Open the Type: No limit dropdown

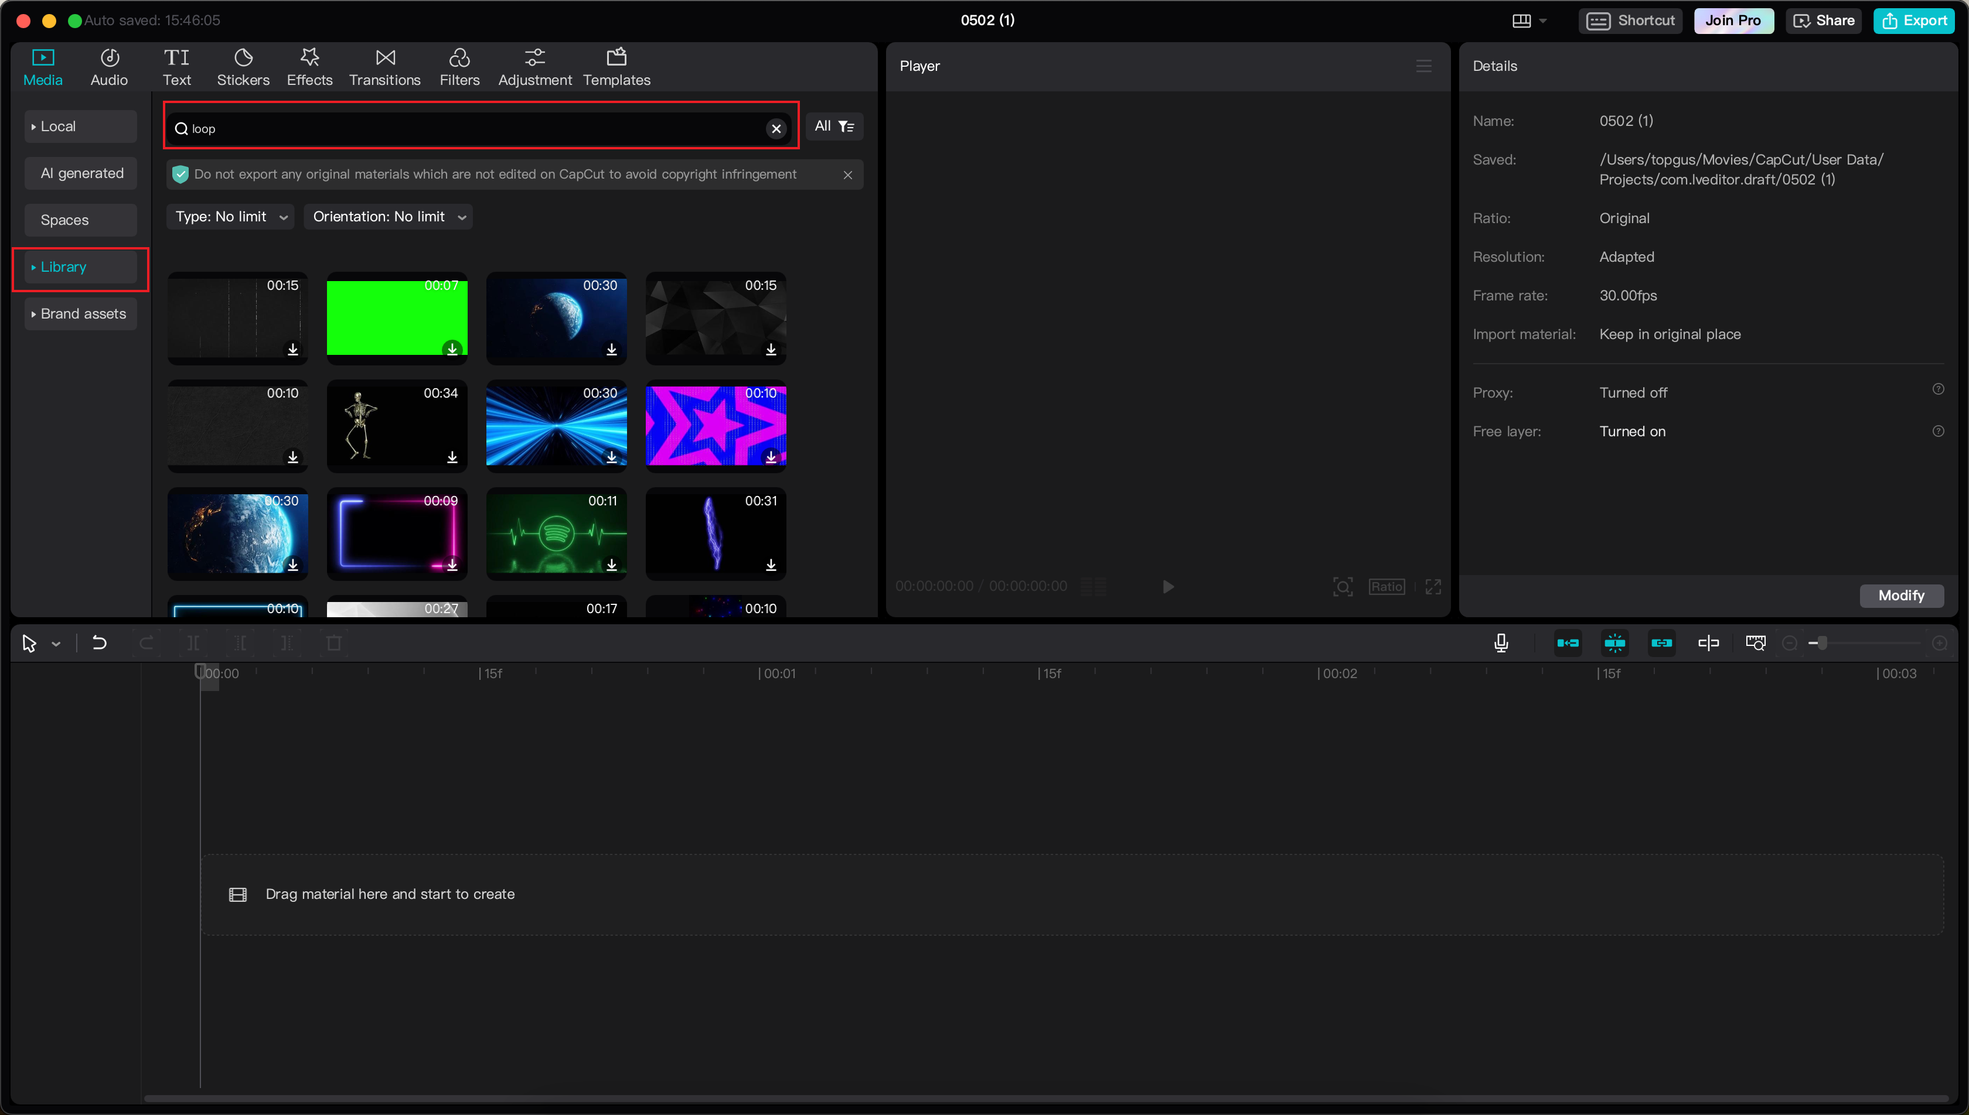click(x=230, y=217)
